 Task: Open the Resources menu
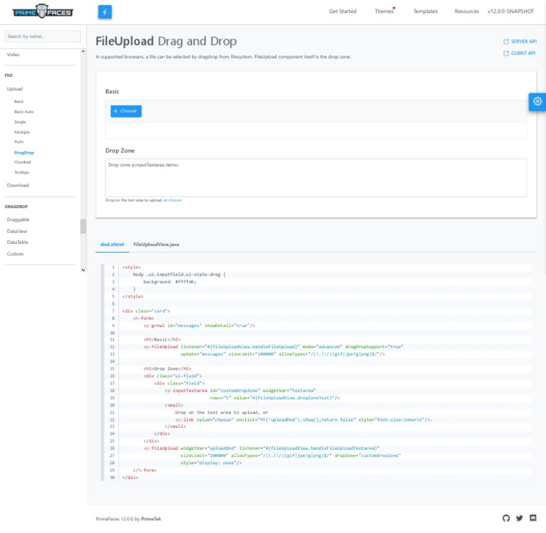tap(466, 11)
